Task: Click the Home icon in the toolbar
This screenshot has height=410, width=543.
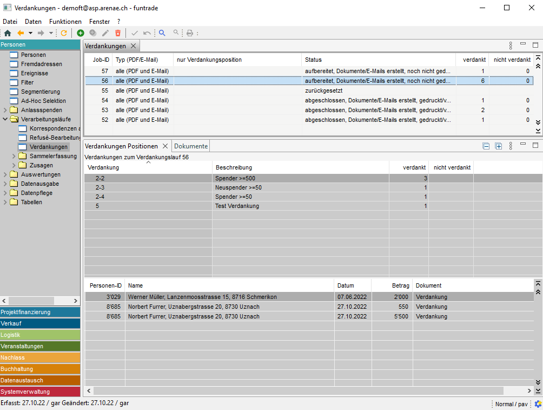Action: [8, 33]
